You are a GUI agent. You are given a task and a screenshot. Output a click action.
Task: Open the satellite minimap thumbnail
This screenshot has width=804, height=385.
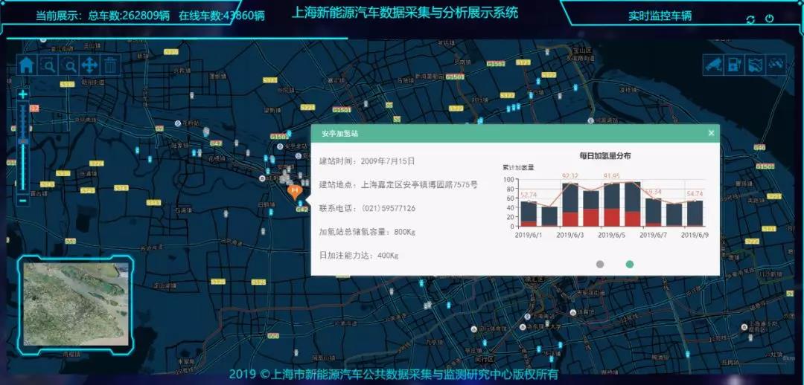(75, 305)
